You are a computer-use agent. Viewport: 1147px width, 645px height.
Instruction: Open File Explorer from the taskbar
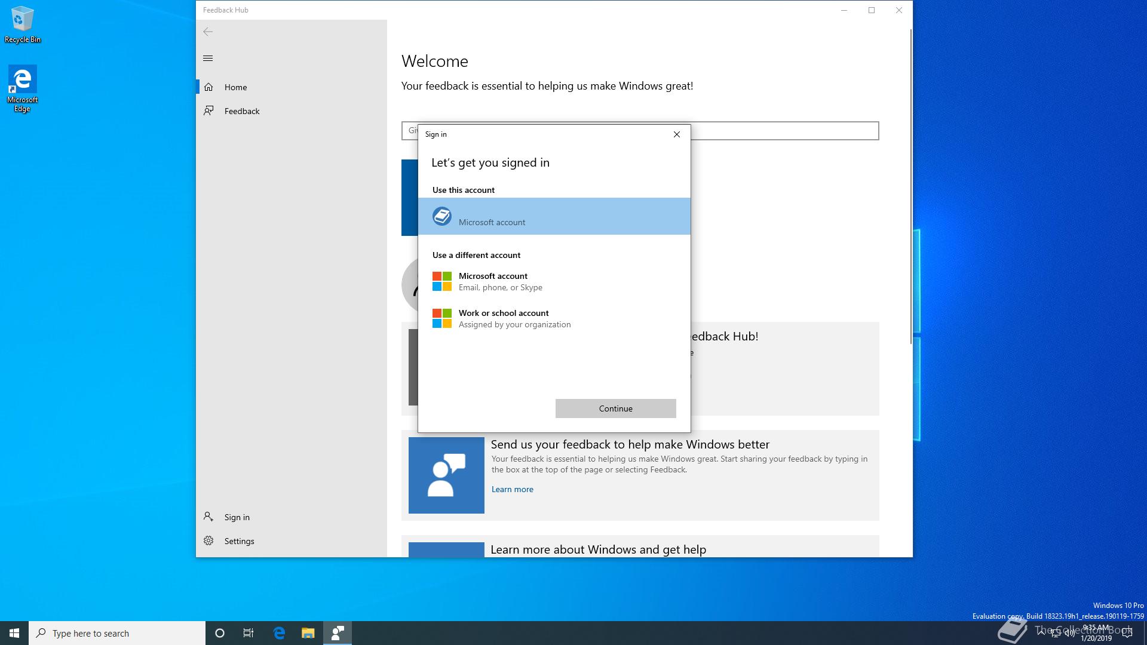(308, 633)
